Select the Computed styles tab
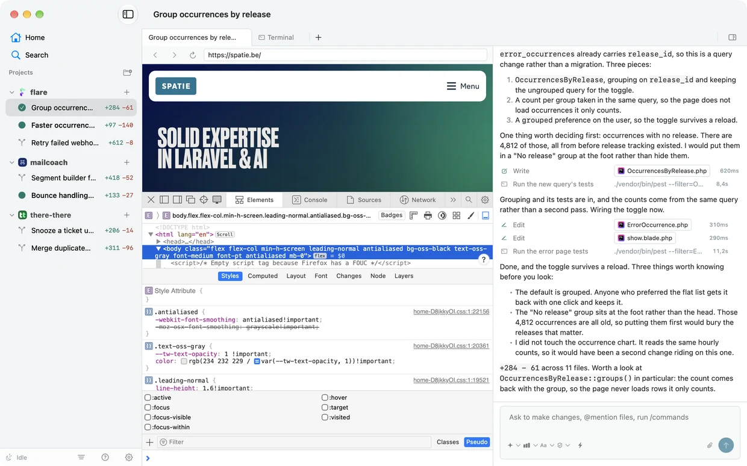This screenshot has width=747, height=466. 263,276
